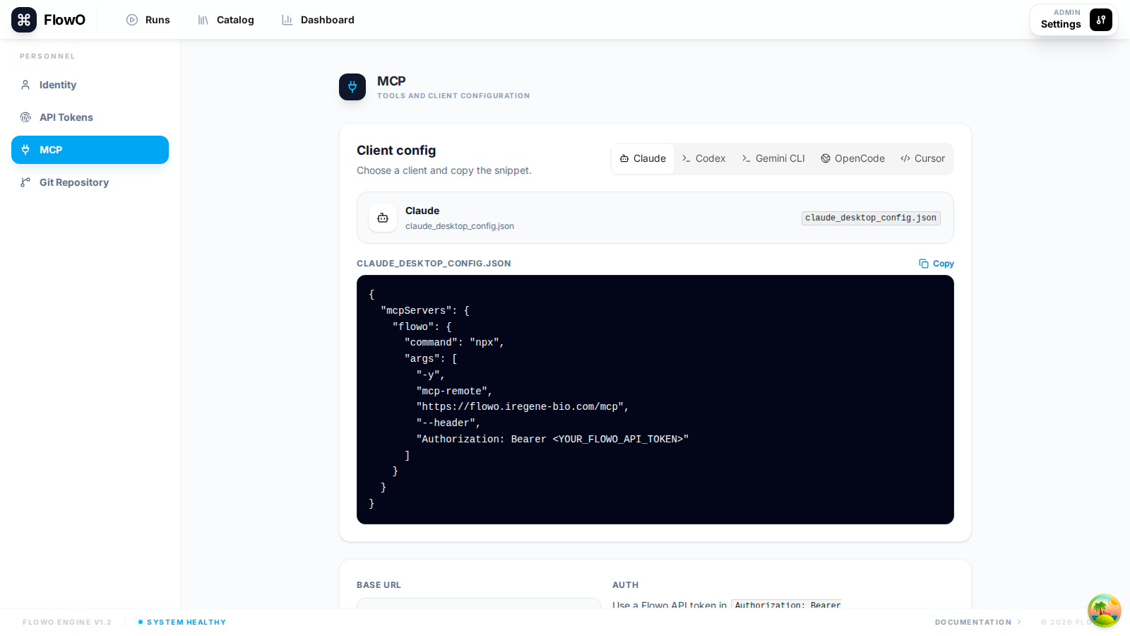Click the Dashboard chart icon
1130x636 pixels.
[x=287, y=20]
